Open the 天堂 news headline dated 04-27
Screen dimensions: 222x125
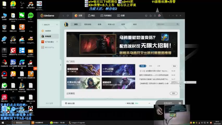(154, 79)
